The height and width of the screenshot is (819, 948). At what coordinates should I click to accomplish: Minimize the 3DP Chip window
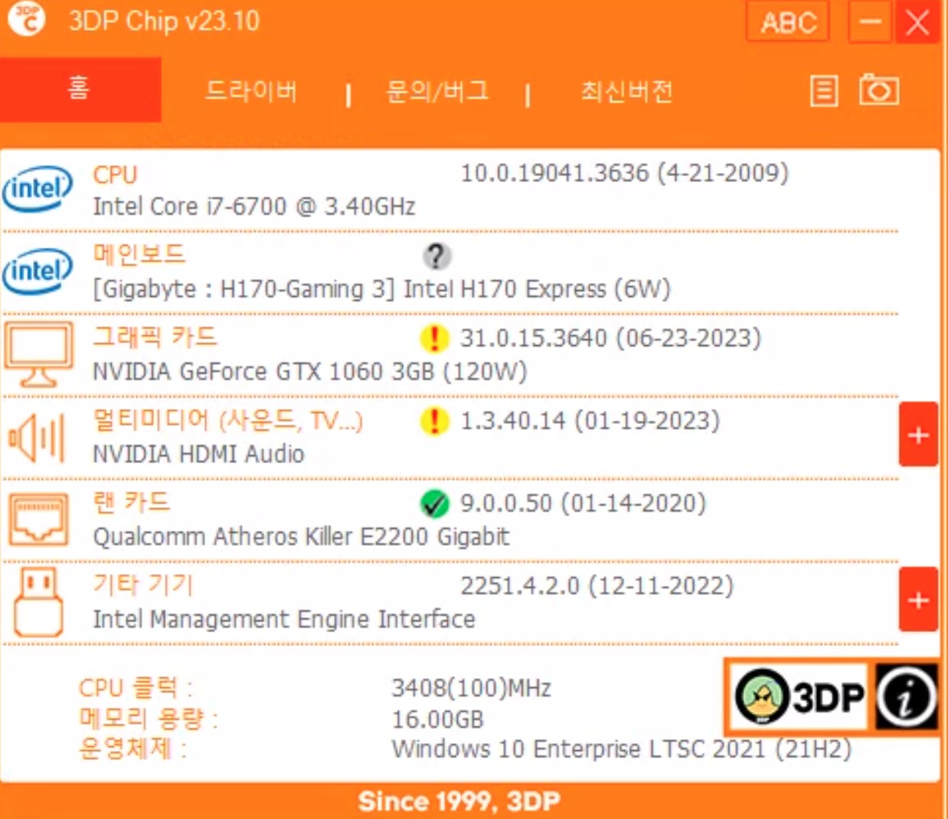(x=869, y=21)
